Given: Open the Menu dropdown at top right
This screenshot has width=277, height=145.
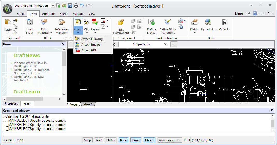Looking at the screenshot, I should tap(240, 13).
